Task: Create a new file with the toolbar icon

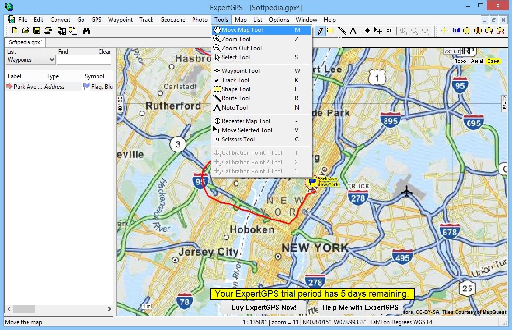Action: (14, 31)
